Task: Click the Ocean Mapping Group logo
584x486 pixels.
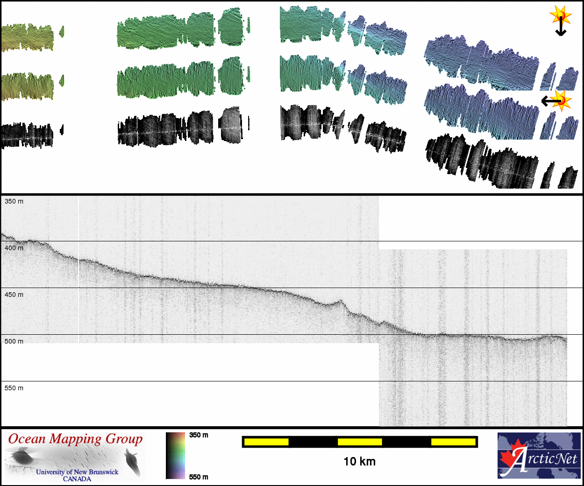Action: point(75,457)
